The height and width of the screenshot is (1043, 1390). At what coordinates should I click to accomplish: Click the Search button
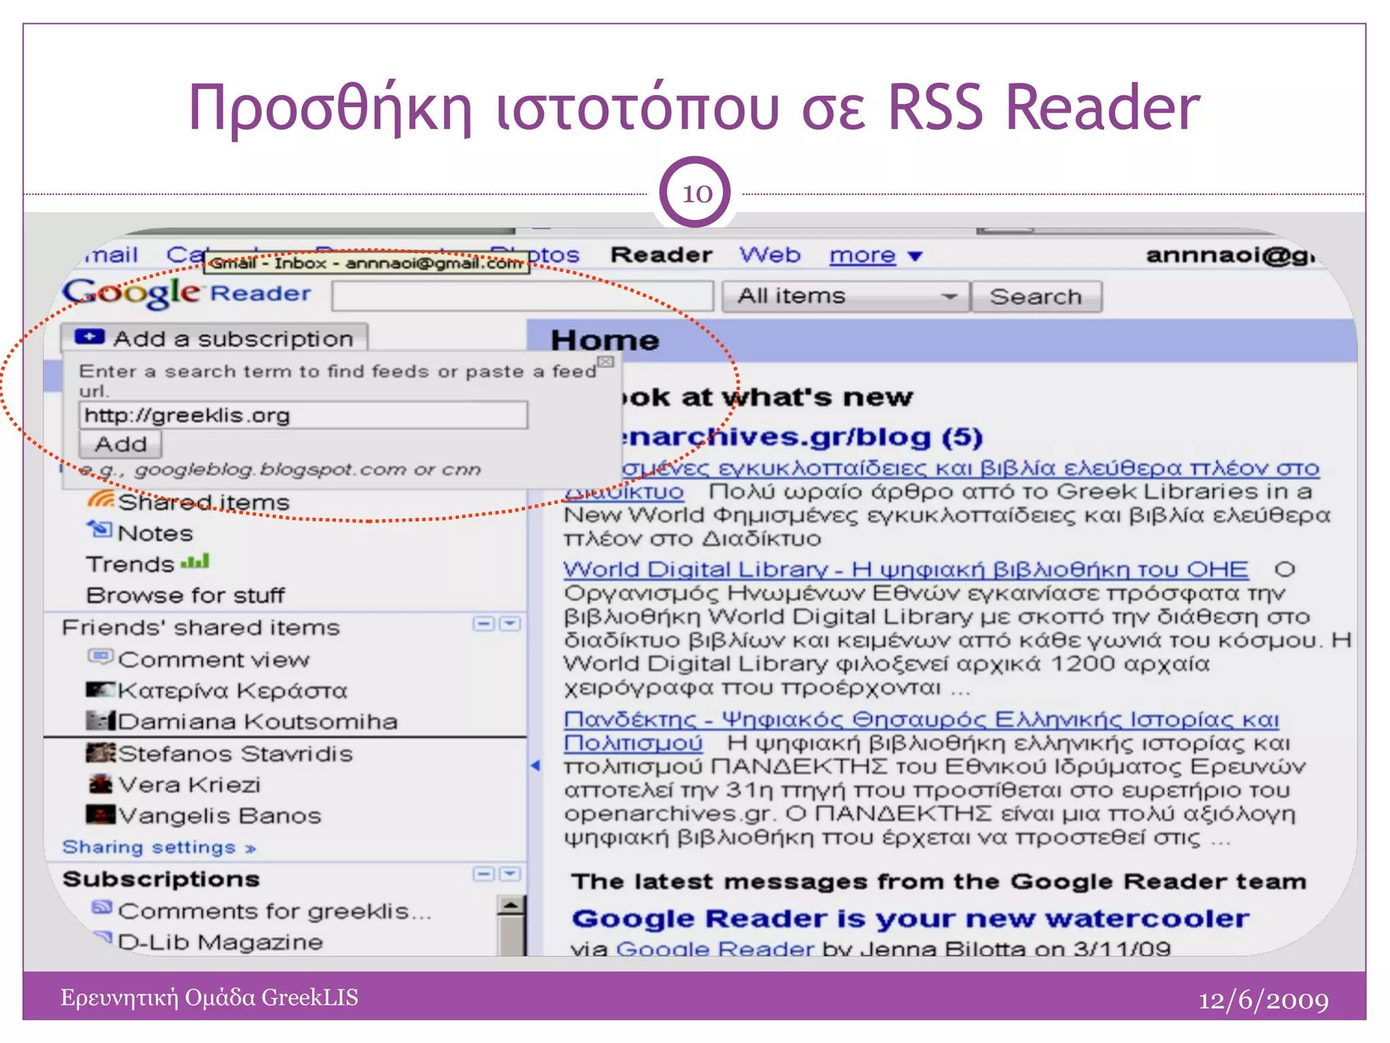coord(1036,297)
